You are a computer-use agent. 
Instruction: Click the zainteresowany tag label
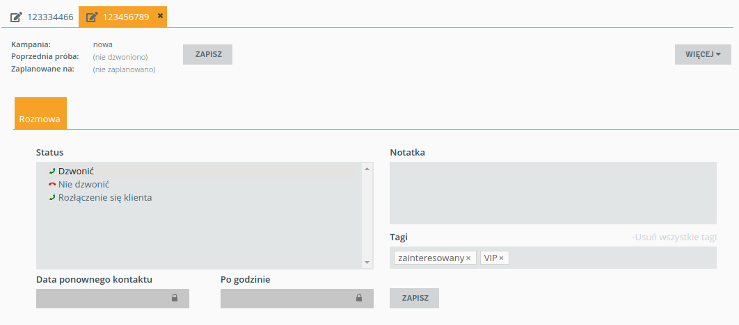(x=431, y=258)
